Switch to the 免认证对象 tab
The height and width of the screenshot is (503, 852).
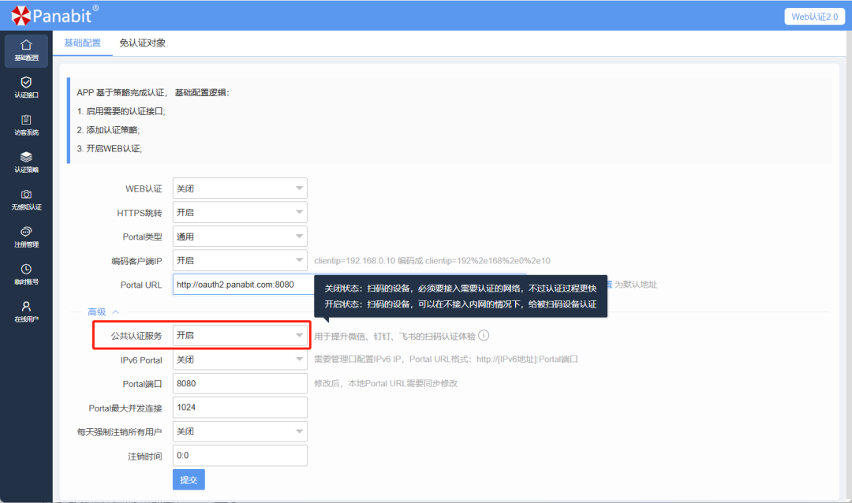click(x=142, y=43)
